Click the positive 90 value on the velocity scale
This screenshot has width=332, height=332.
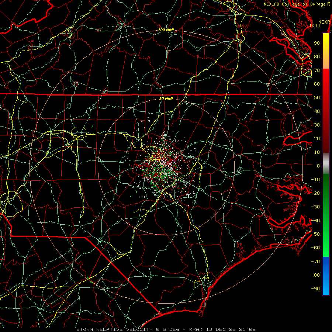(x=317, y=43)
